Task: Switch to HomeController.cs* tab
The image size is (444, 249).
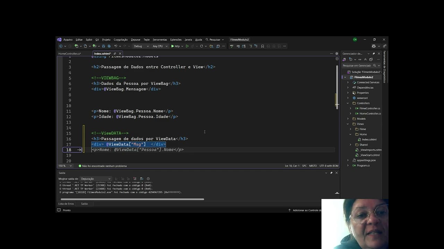Action: point(69,54)
